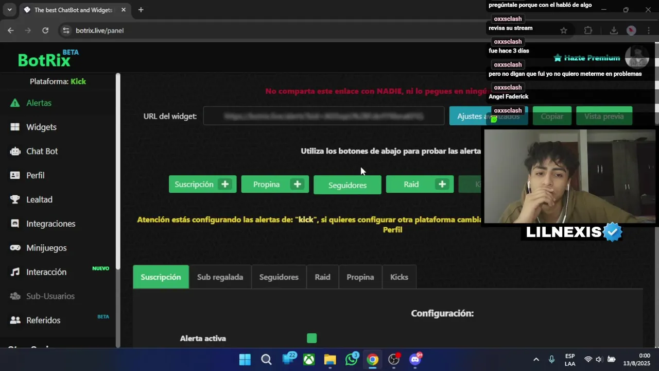Open the Chat Bot sidebar section
659x371 pixels.
click(42, 151)
